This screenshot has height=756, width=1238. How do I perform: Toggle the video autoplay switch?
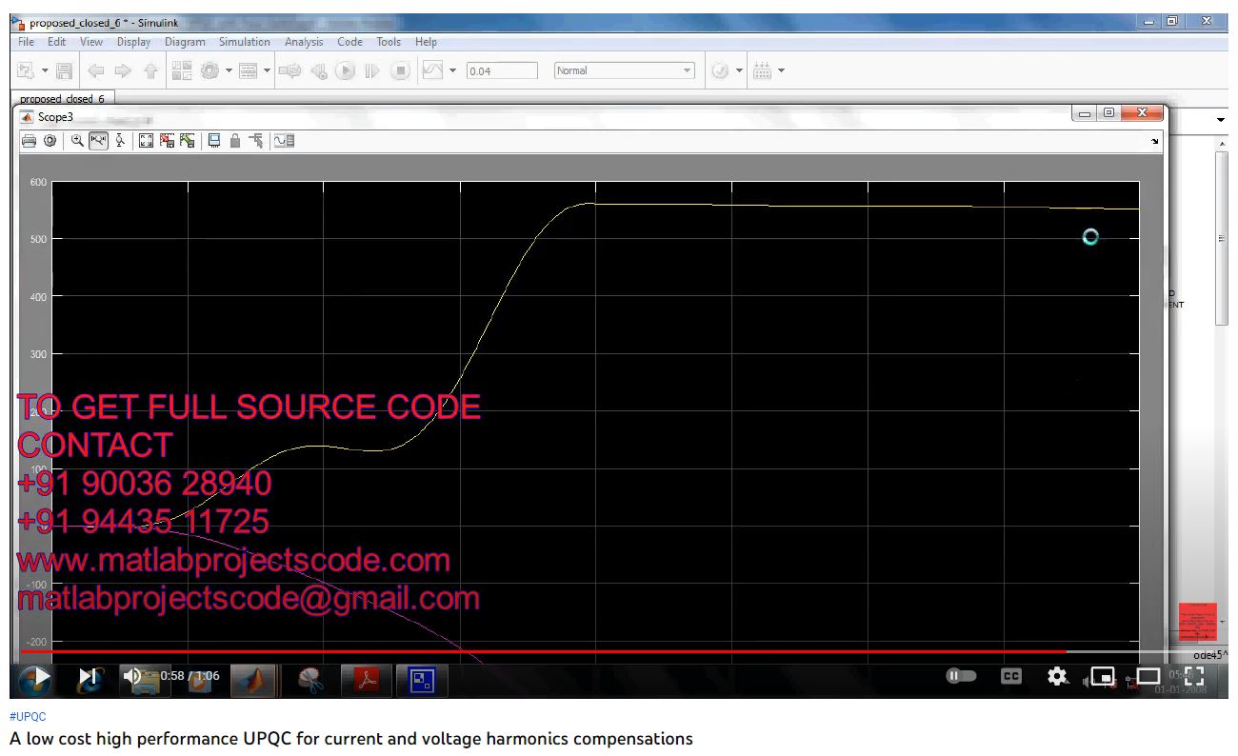(x=961, y=676)
